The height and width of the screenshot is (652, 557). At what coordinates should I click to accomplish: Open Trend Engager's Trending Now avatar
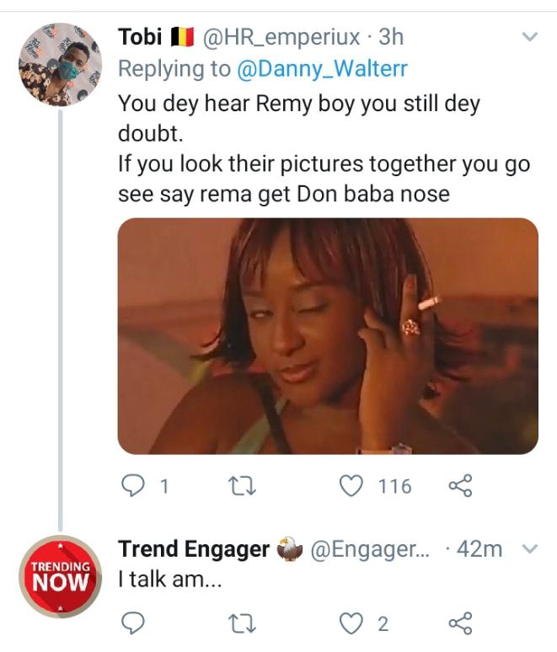(61, 576)
